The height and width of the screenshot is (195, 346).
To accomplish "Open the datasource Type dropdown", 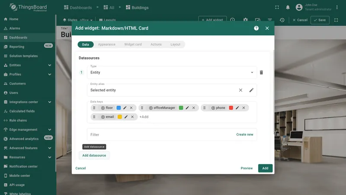I will [172, 72].
